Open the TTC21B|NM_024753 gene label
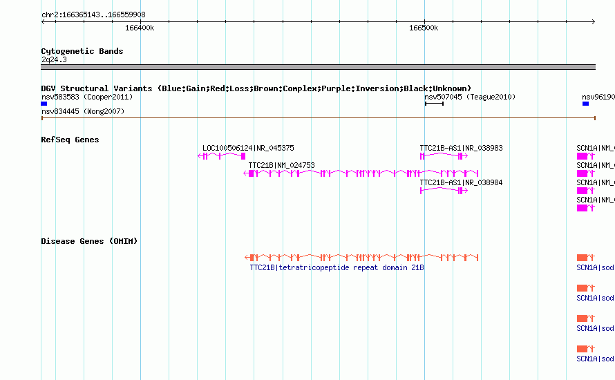This screenshot has height=380, width=615. click(x=282, y=165)
